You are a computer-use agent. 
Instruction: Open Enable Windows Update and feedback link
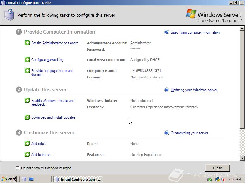53,102
